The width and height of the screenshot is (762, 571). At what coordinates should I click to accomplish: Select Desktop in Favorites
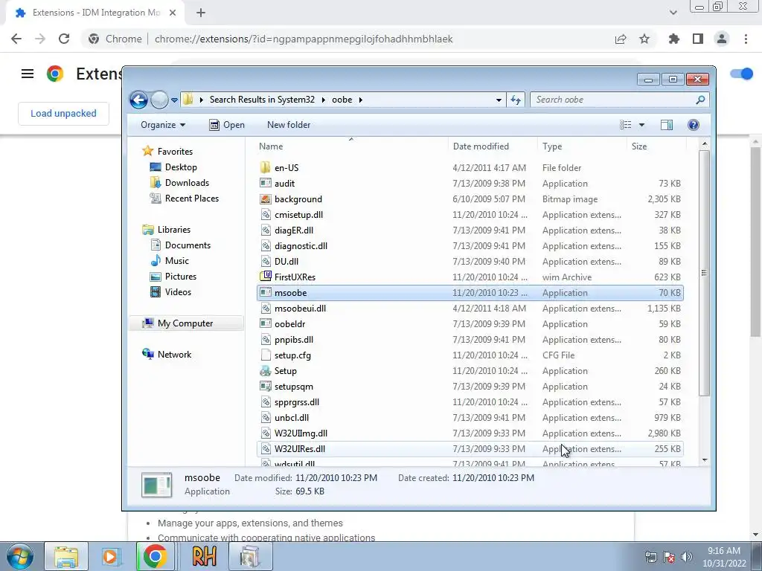click(181, 167)
